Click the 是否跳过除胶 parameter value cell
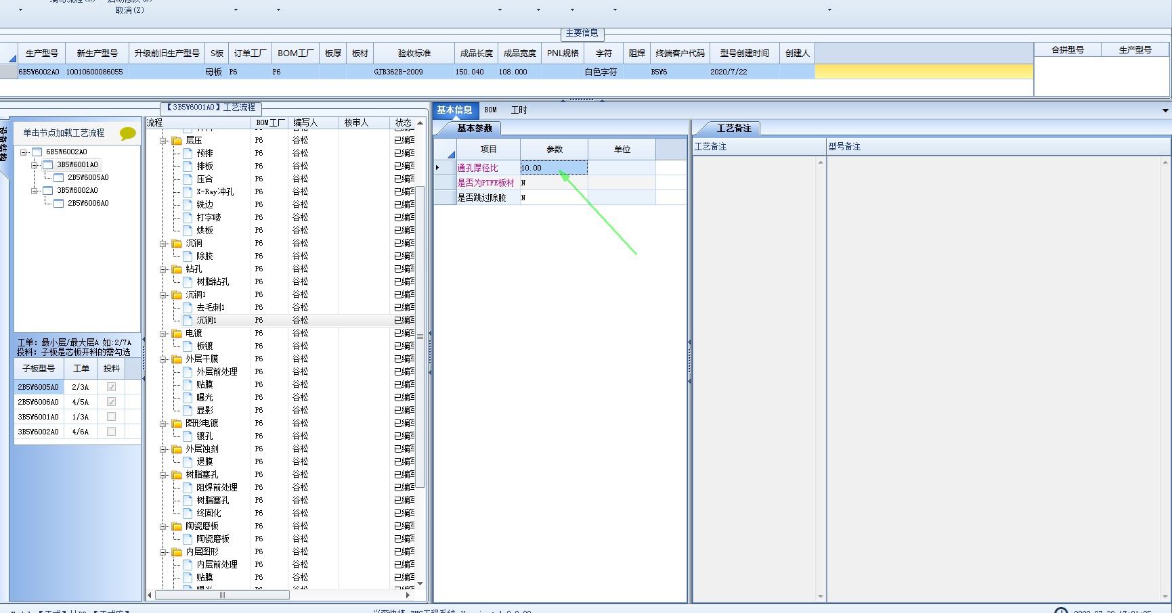 pyautogui.click(x=553, y=198)
